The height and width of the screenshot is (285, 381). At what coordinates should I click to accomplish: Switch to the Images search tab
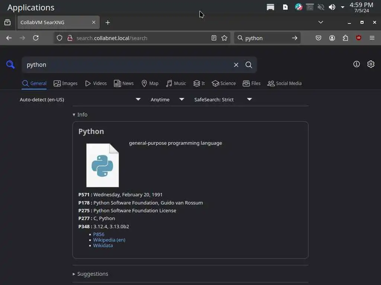65,83
